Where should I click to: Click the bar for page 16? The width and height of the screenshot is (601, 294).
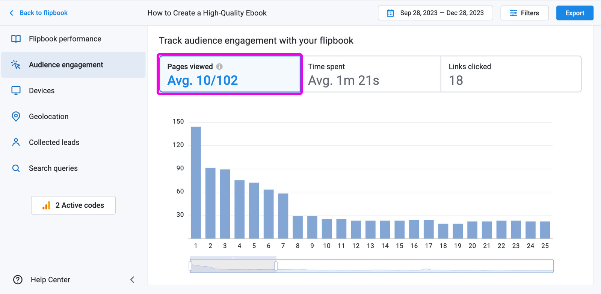click(414, 229)
